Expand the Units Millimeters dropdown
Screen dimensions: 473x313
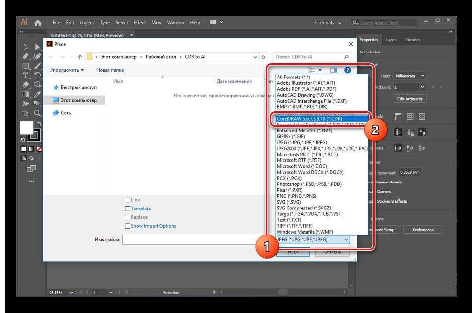(x=410, y=76)
